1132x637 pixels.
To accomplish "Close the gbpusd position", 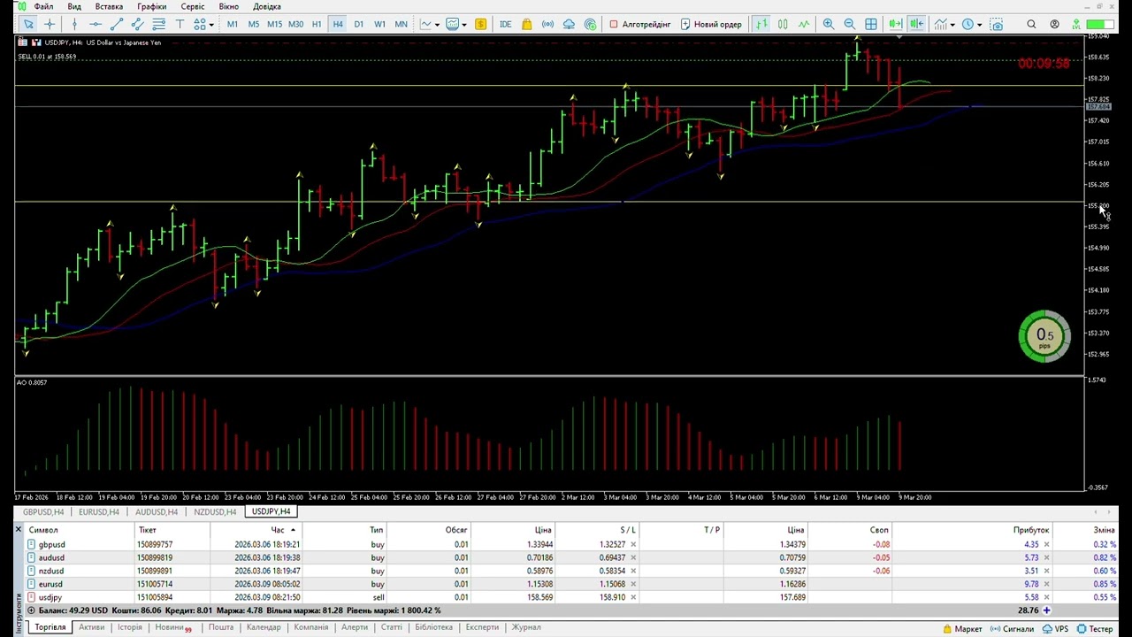I will (1046, 544).
